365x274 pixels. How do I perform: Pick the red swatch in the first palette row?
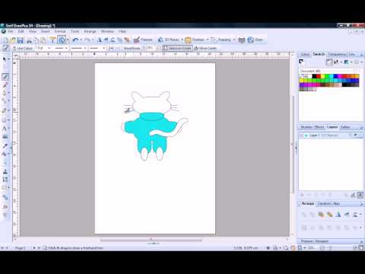319,76
